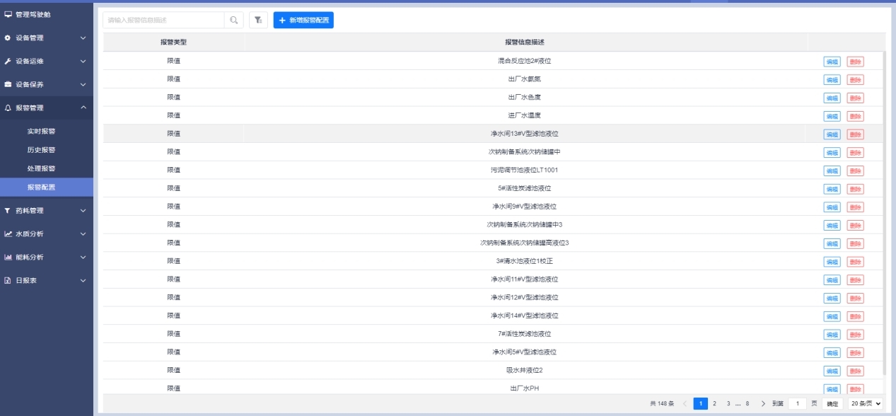The width and height of the screenshot is (896, 416).
Task: Collapse the 报警管理 menu chevron
Action: click(83, 108)
